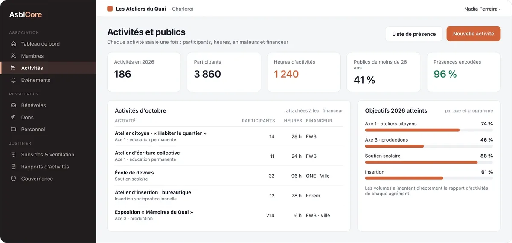This screenshot has height=243, width=512.
Task: Click the Gouvernance shield icon
Action: 13,179
